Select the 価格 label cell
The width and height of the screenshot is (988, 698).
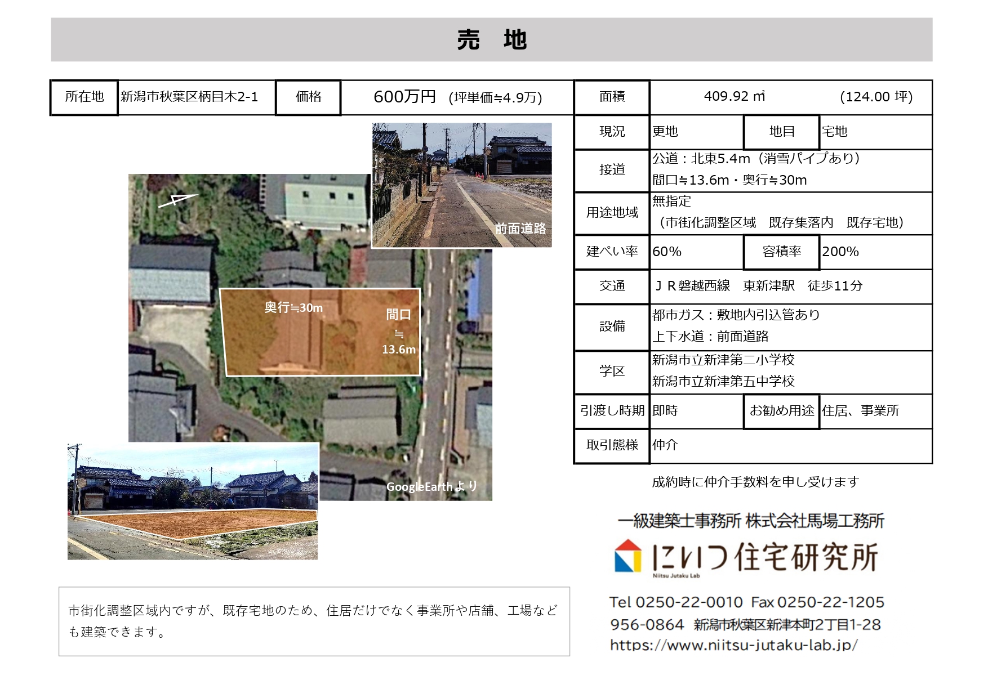point(308,97)
